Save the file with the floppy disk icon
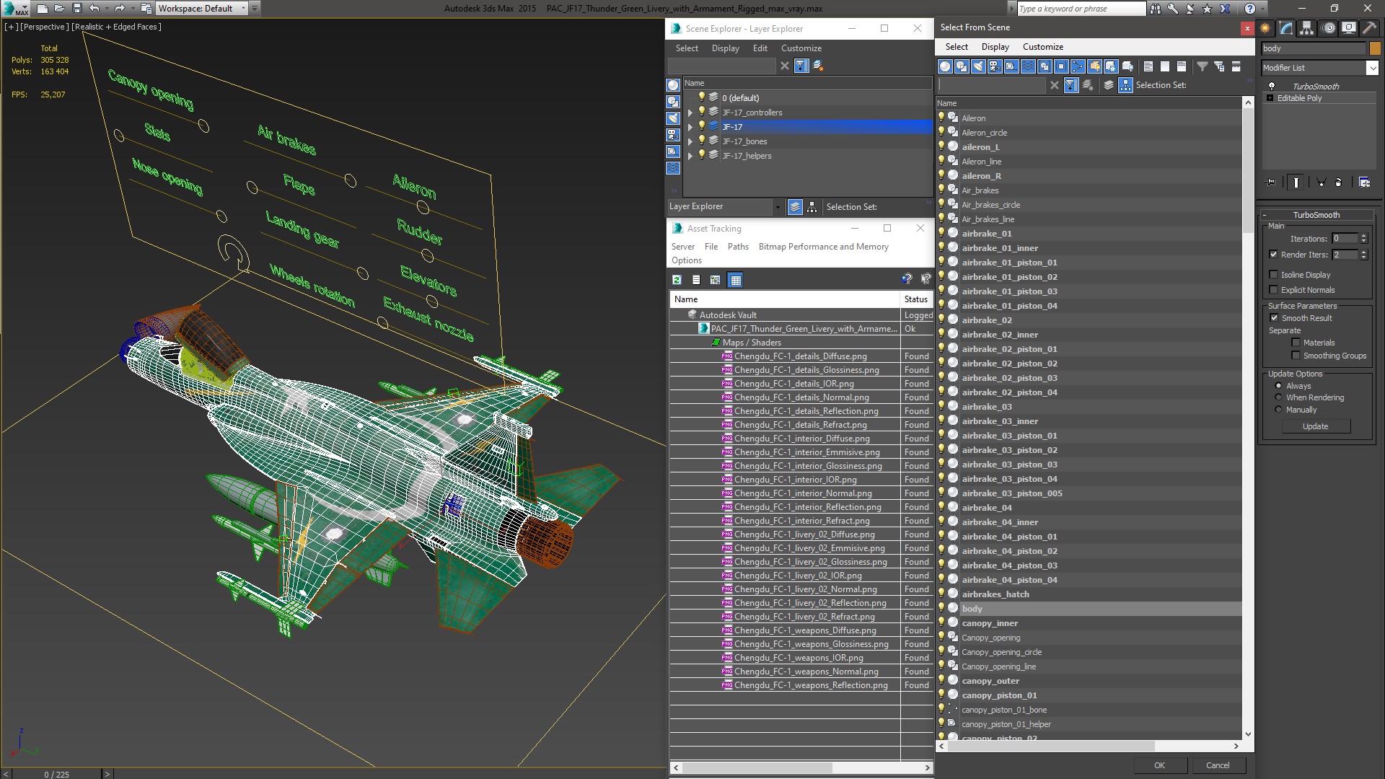The image size is (1385, 779). (x=77, y=9)
